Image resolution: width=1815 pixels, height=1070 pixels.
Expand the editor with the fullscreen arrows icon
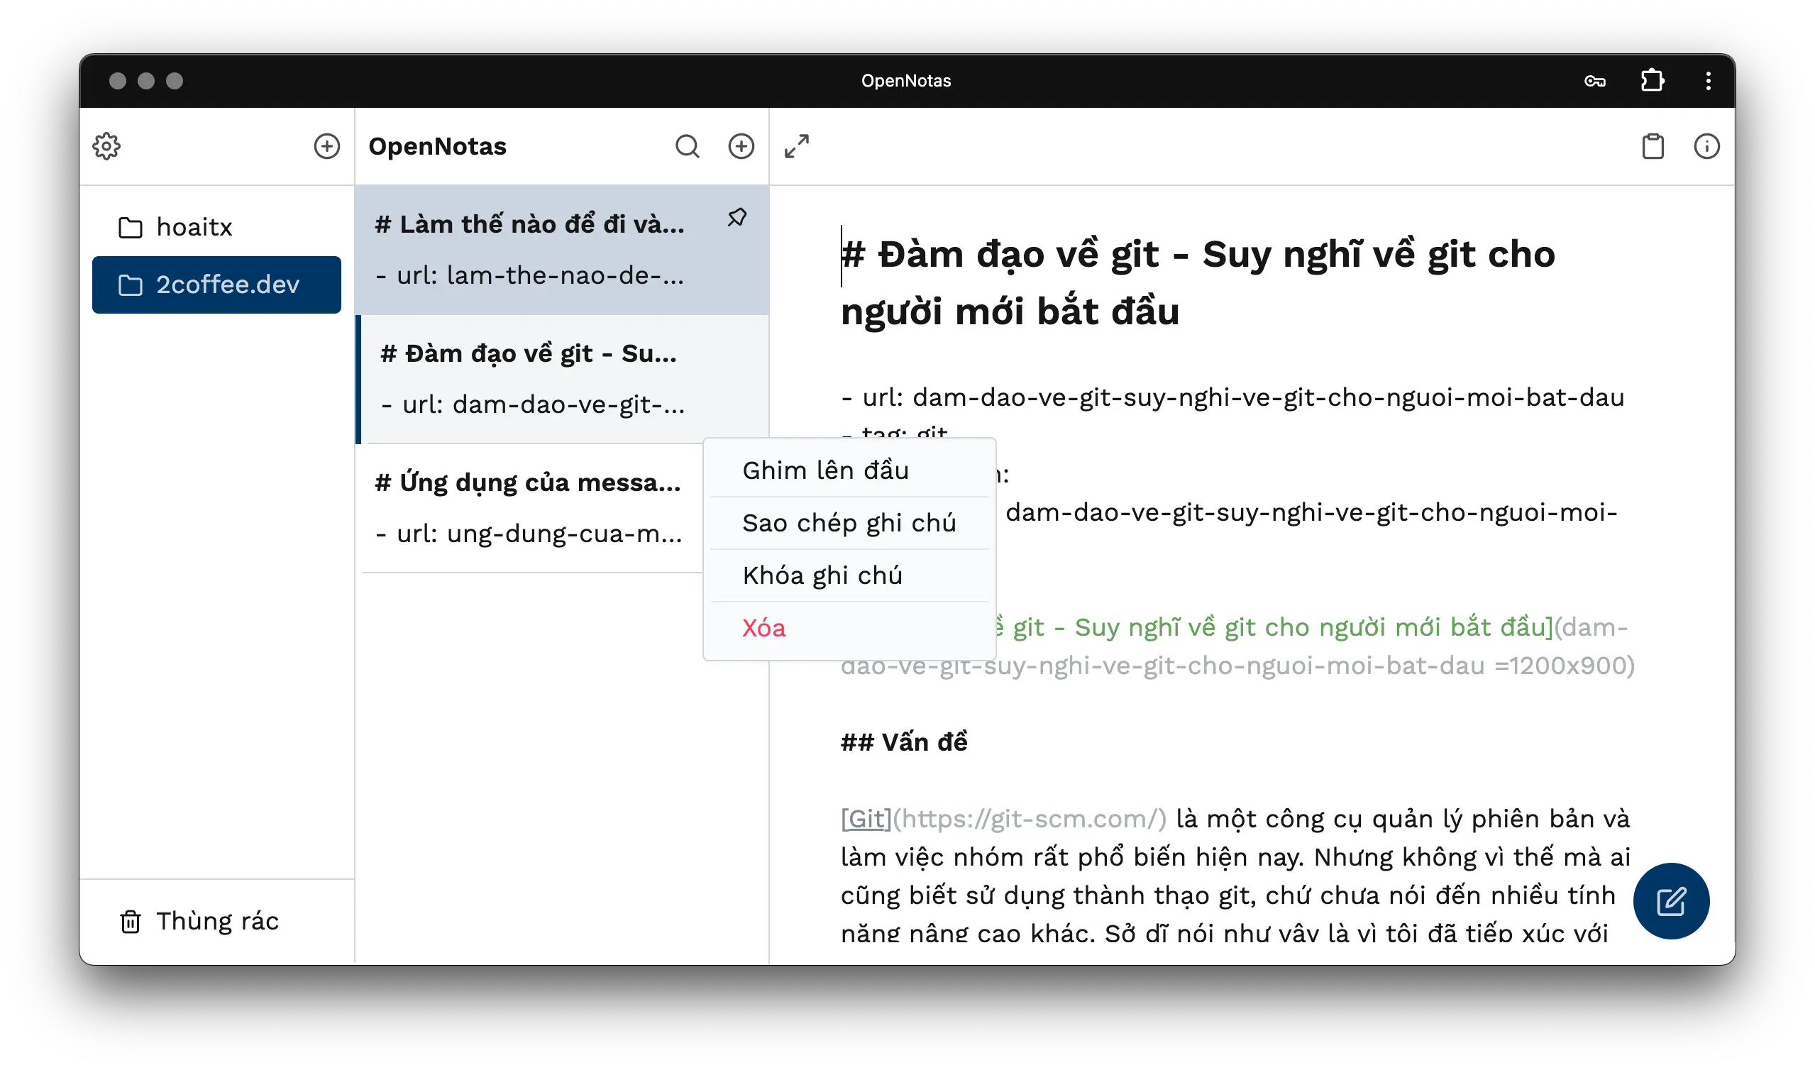tap(797, 145)
